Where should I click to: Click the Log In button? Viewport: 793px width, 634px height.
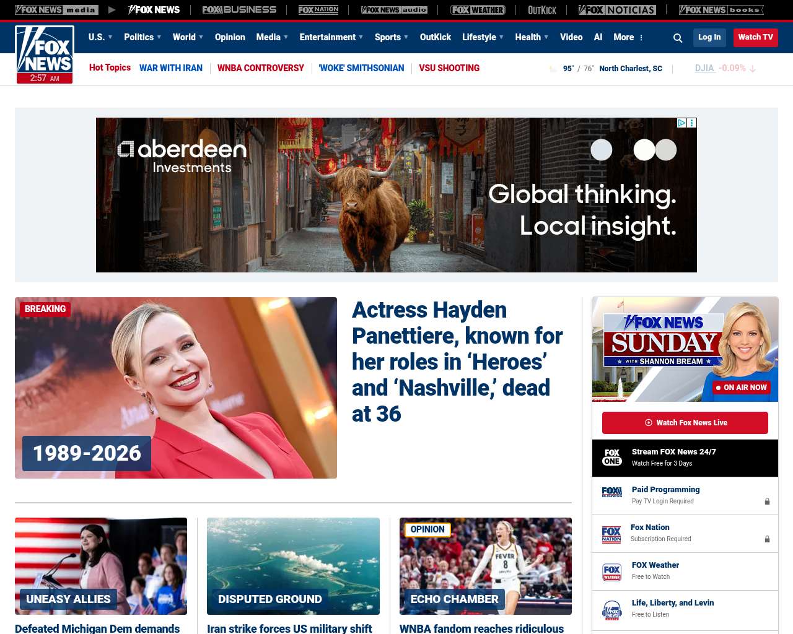pos(709,37)
